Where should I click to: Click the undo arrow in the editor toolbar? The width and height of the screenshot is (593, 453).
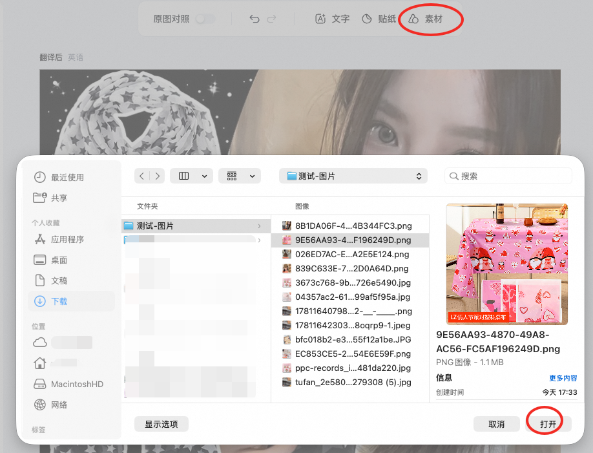coord(255,19)
